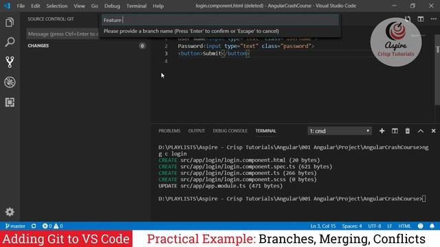Click 'login.component.html (20 bytes)' terminal line

[x=239, y=160]
